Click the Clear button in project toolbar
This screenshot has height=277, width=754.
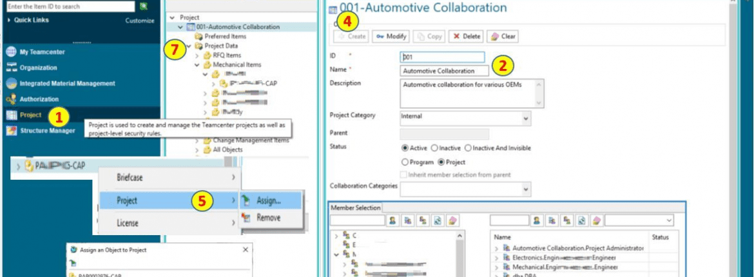pos(503,36)
